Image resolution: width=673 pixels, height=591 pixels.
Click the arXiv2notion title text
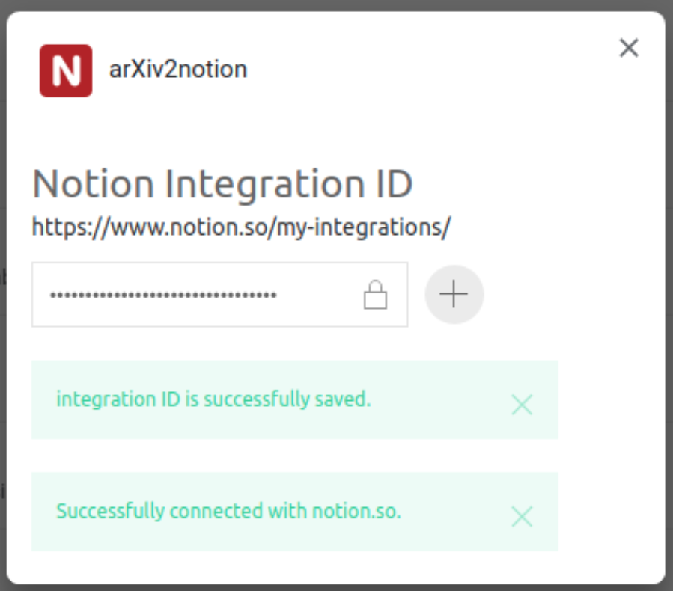coord(178,70)
